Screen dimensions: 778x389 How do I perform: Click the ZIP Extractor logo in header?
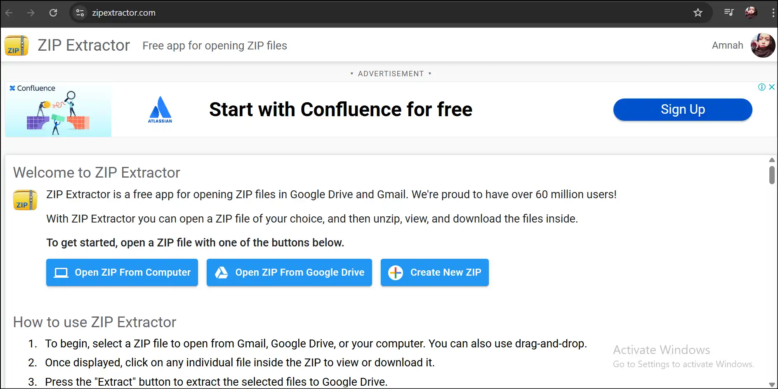[17, 45]
